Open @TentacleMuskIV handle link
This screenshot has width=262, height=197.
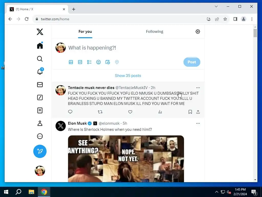(x=132, y=88)
